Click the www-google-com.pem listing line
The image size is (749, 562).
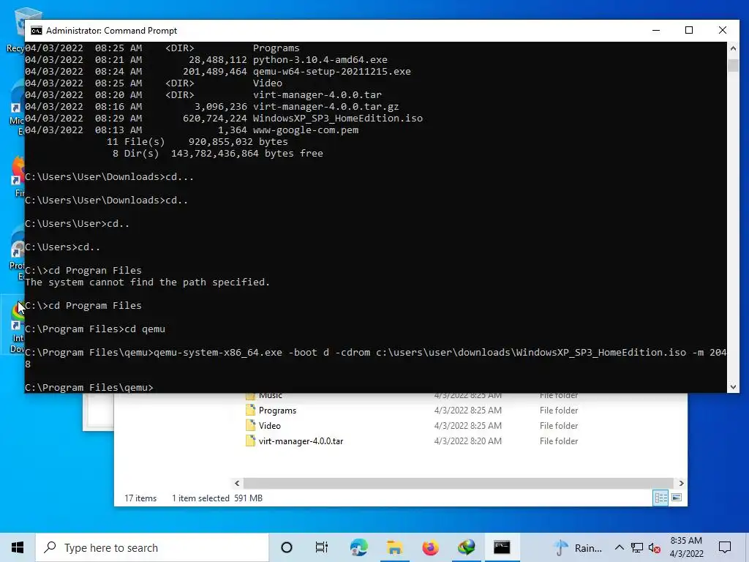click(192, 130)
